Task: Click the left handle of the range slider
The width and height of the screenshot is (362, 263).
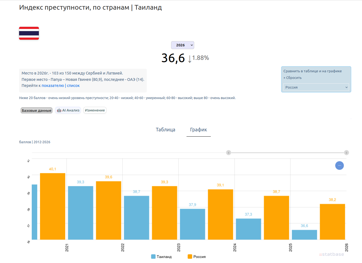Action: 228,153
